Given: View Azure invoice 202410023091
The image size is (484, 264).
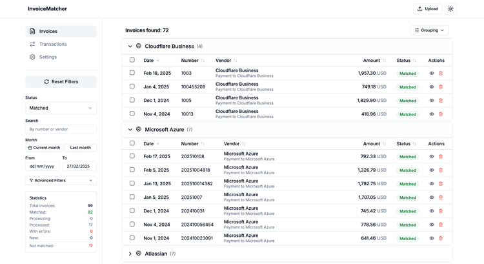Looking at the screenshot, I should pos(432,238).
